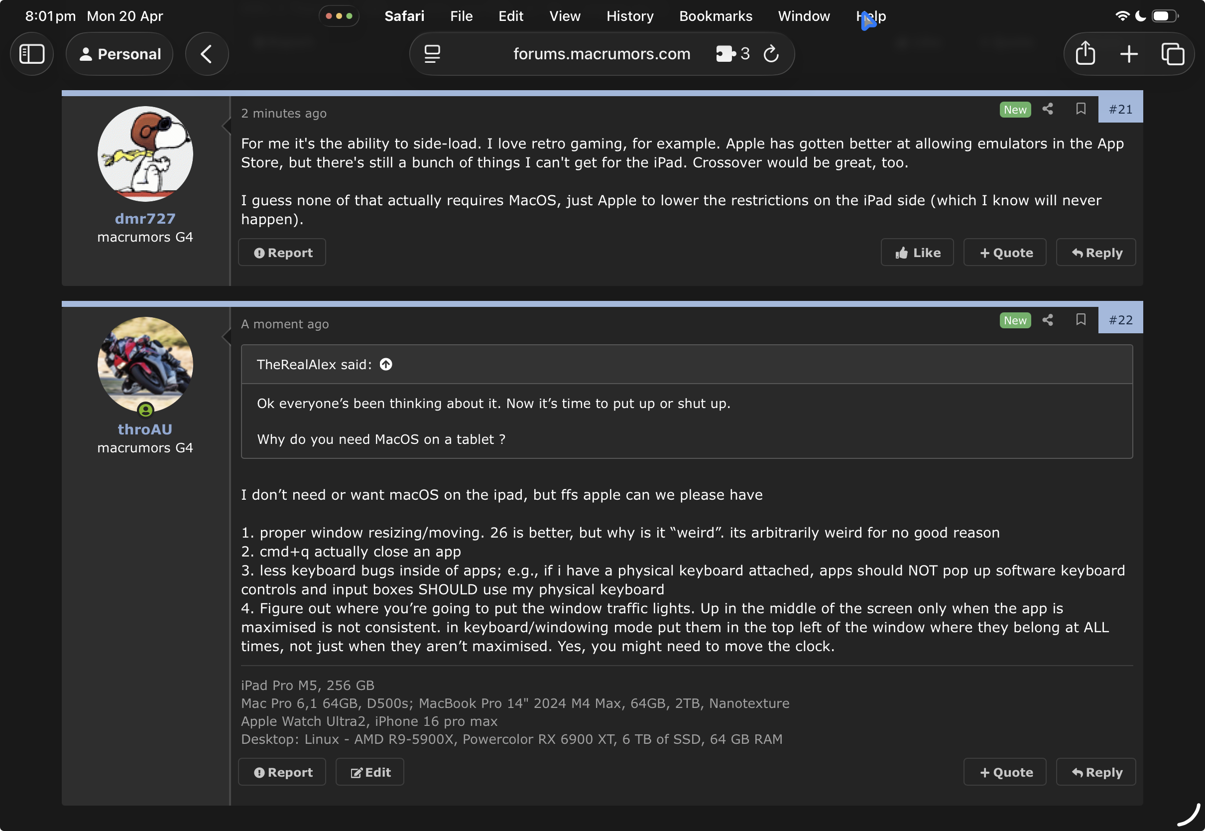This screenshot has height=831, width=1205.
Task: Open the History menu
Action: pyautogui.click(x=629, y=16)
